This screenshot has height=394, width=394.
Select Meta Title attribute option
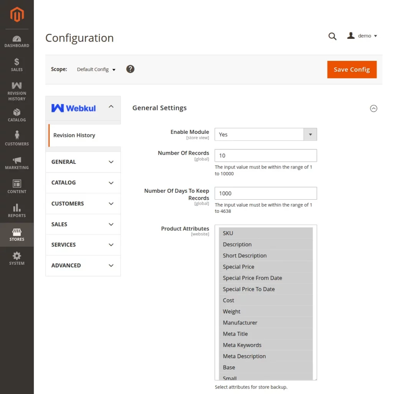[266, 334]
